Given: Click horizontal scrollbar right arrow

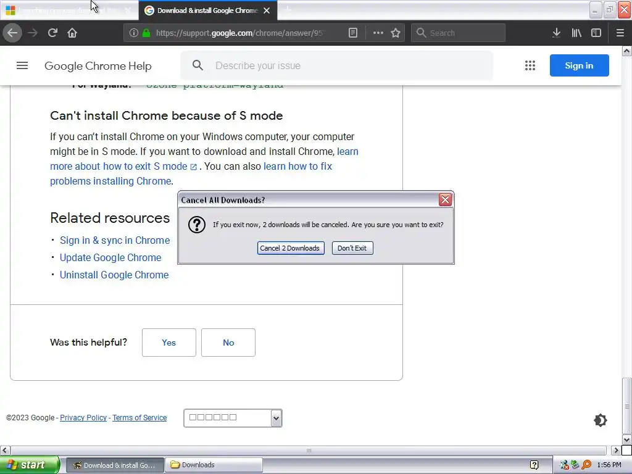Looking at the screenshot, I should (x=616, y=450).
